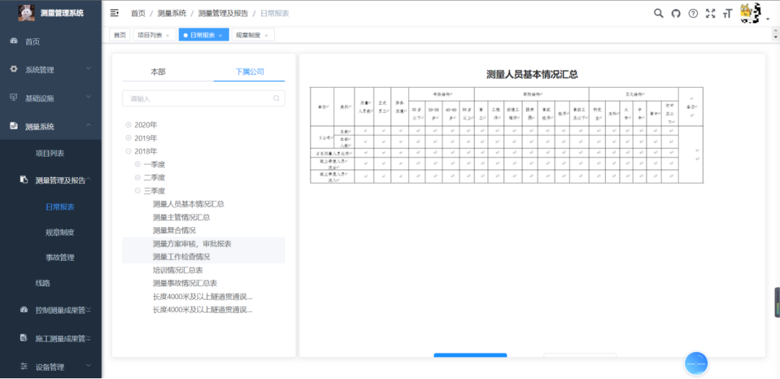Click the dark widget on right edge
This screenshot has height=379, width=780.
pos(777,302)
